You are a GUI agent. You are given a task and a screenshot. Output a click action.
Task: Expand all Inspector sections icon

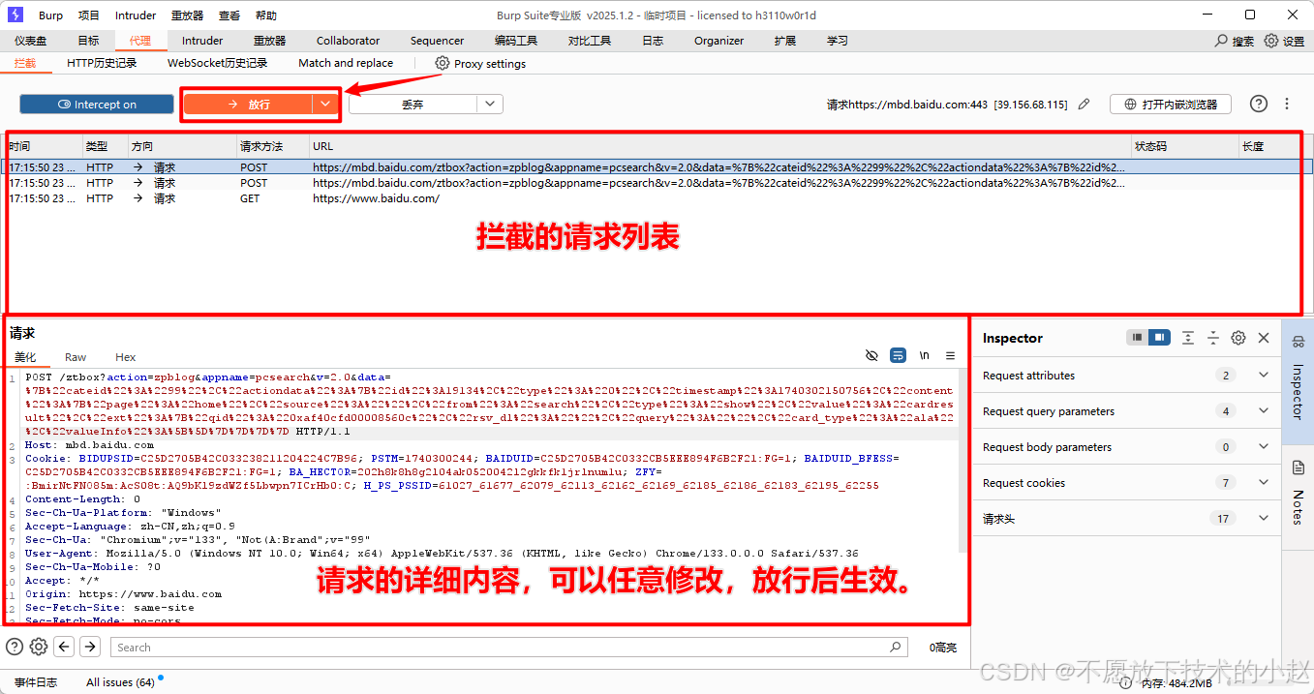(1188, 338)
